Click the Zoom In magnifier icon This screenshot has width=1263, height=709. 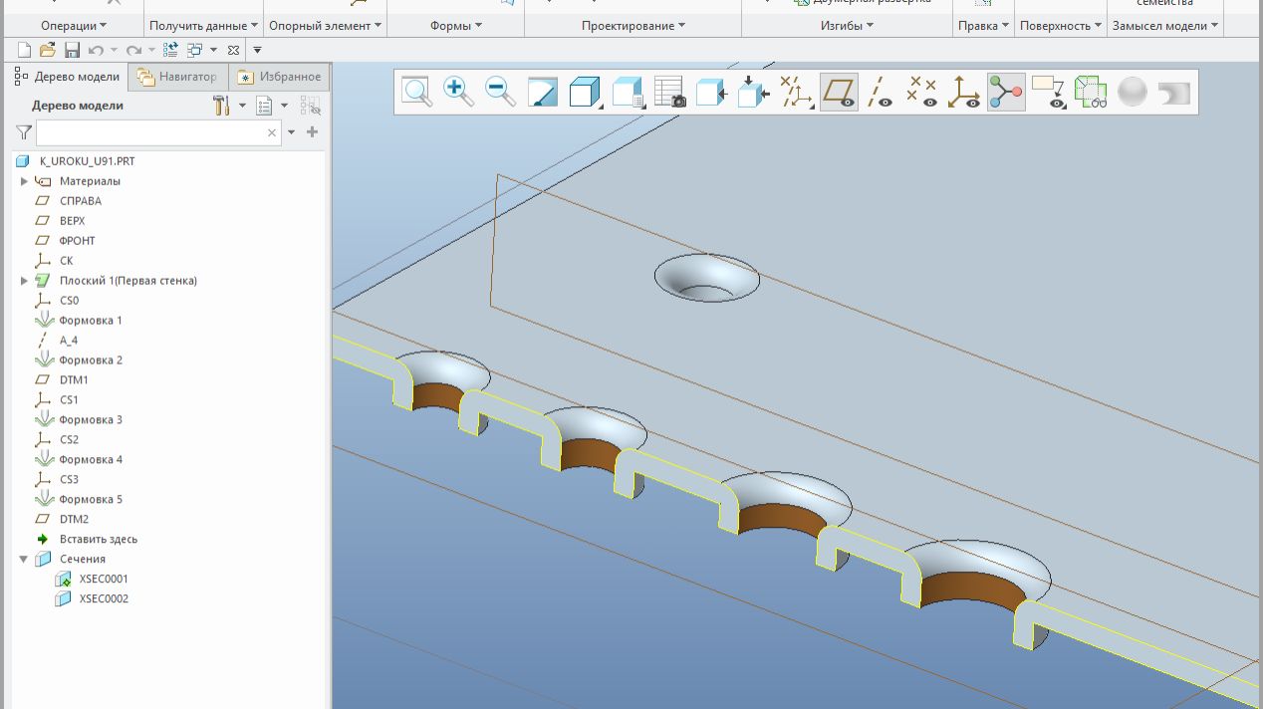[x=459, y=93]
